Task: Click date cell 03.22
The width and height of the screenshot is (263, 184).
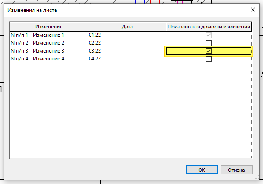Action: pyautogui.click(x=127, y=51)
